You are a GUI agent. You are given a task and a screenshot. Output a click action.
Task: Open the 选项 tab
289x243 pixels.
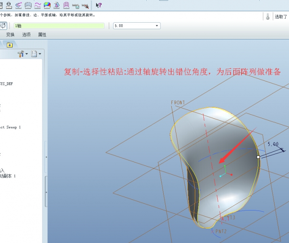click(x=26, y=35)
